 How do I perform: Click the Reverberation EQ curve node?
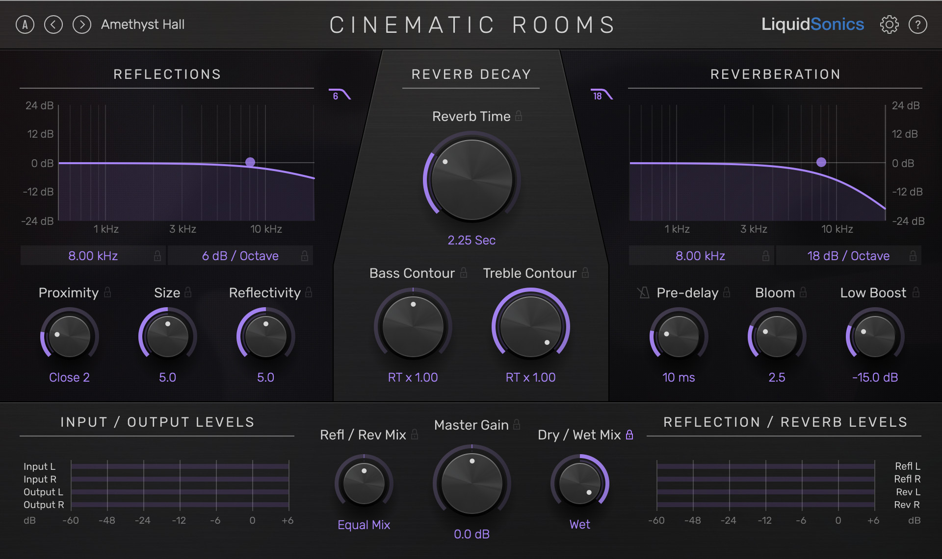[821, 162]
